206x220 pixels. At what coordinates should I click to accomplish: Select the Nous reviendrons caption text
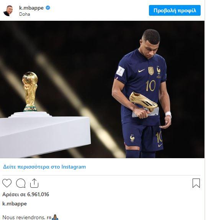pos(24,217)
